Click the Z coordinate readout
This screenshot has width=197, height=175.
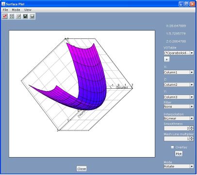tap(176, 41)
